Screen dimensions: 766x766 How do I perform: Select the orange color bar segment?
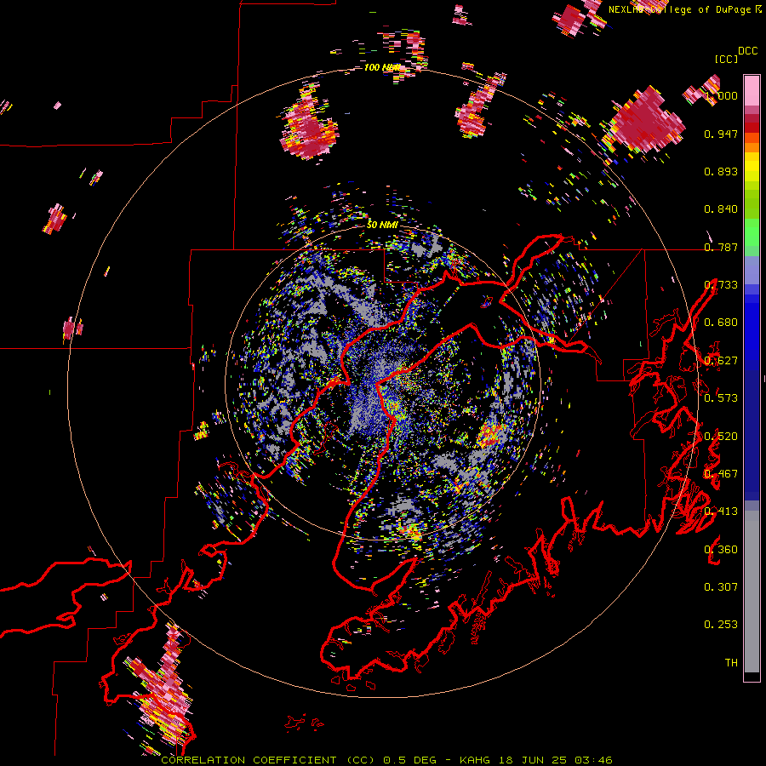click(x=752, y=147)
